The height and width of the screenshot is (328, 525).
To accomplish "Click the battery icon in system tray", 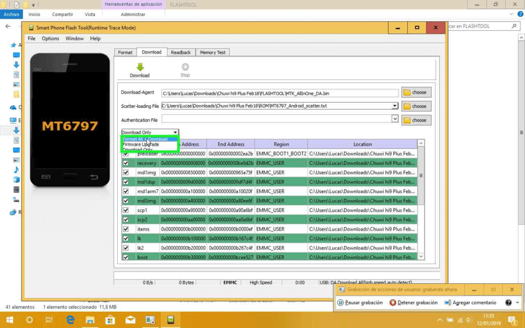I will [450, 320].
